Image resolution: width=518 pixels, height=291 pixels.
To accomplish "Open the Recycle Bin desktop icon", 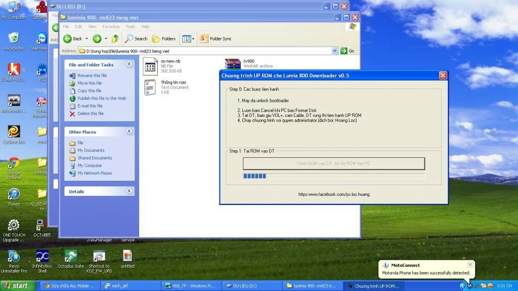I will pyautogui.click(x=13, y=41).
